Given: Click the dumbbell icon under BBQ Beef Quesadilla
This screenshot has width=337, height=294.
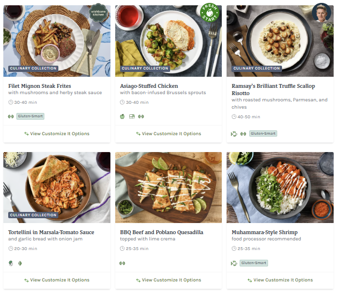Looking at the screenshot, I should [122, 263].
